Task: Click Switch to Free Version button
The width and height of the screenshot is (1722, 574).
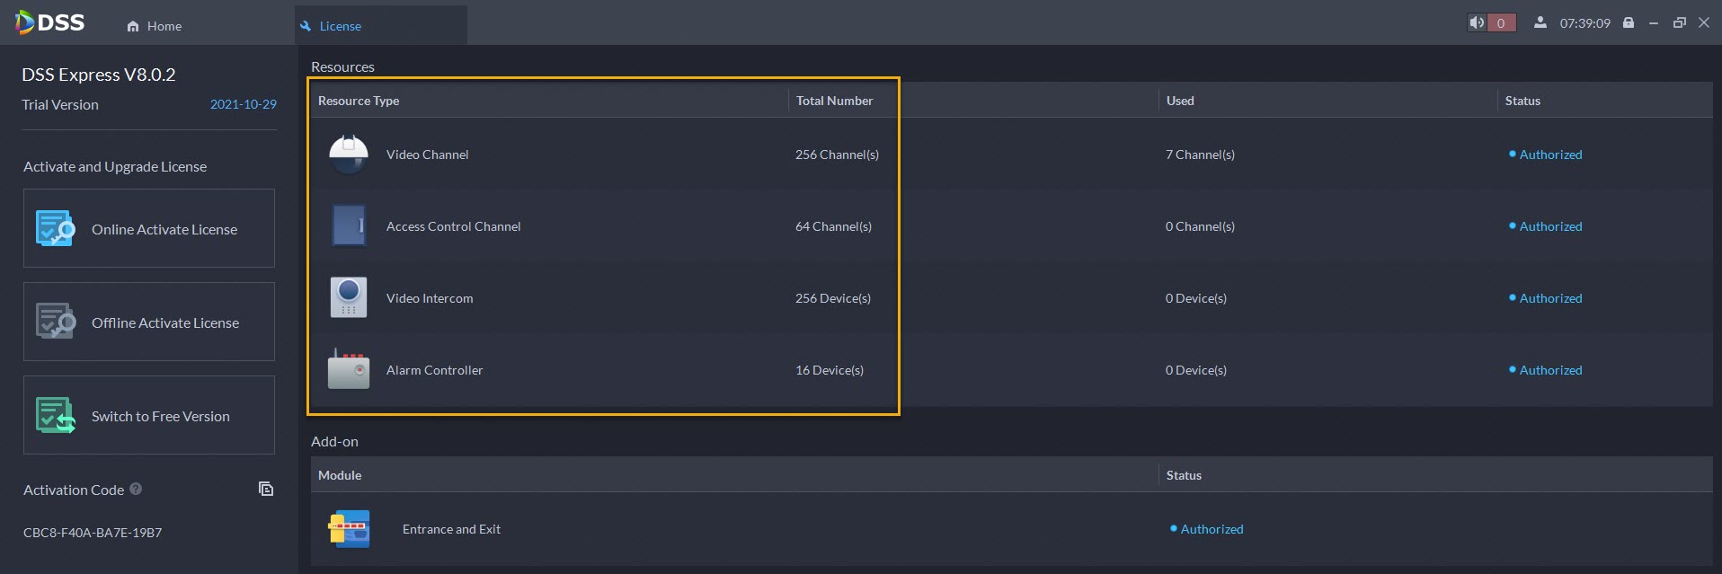Action: click(x=149, y=415)
